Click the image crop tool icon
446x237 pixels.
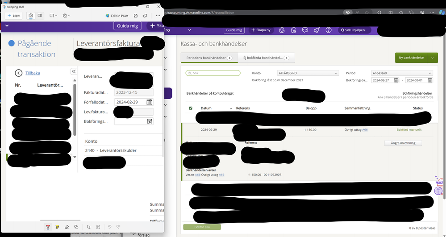coord(88,227)
